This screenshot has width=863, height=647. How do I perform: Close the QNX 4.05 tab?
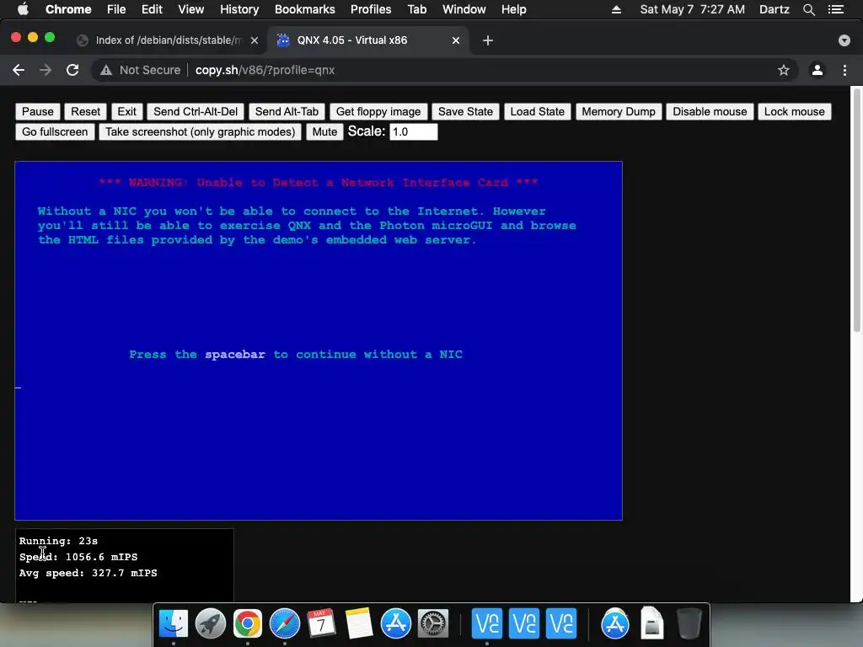(456, 40)
